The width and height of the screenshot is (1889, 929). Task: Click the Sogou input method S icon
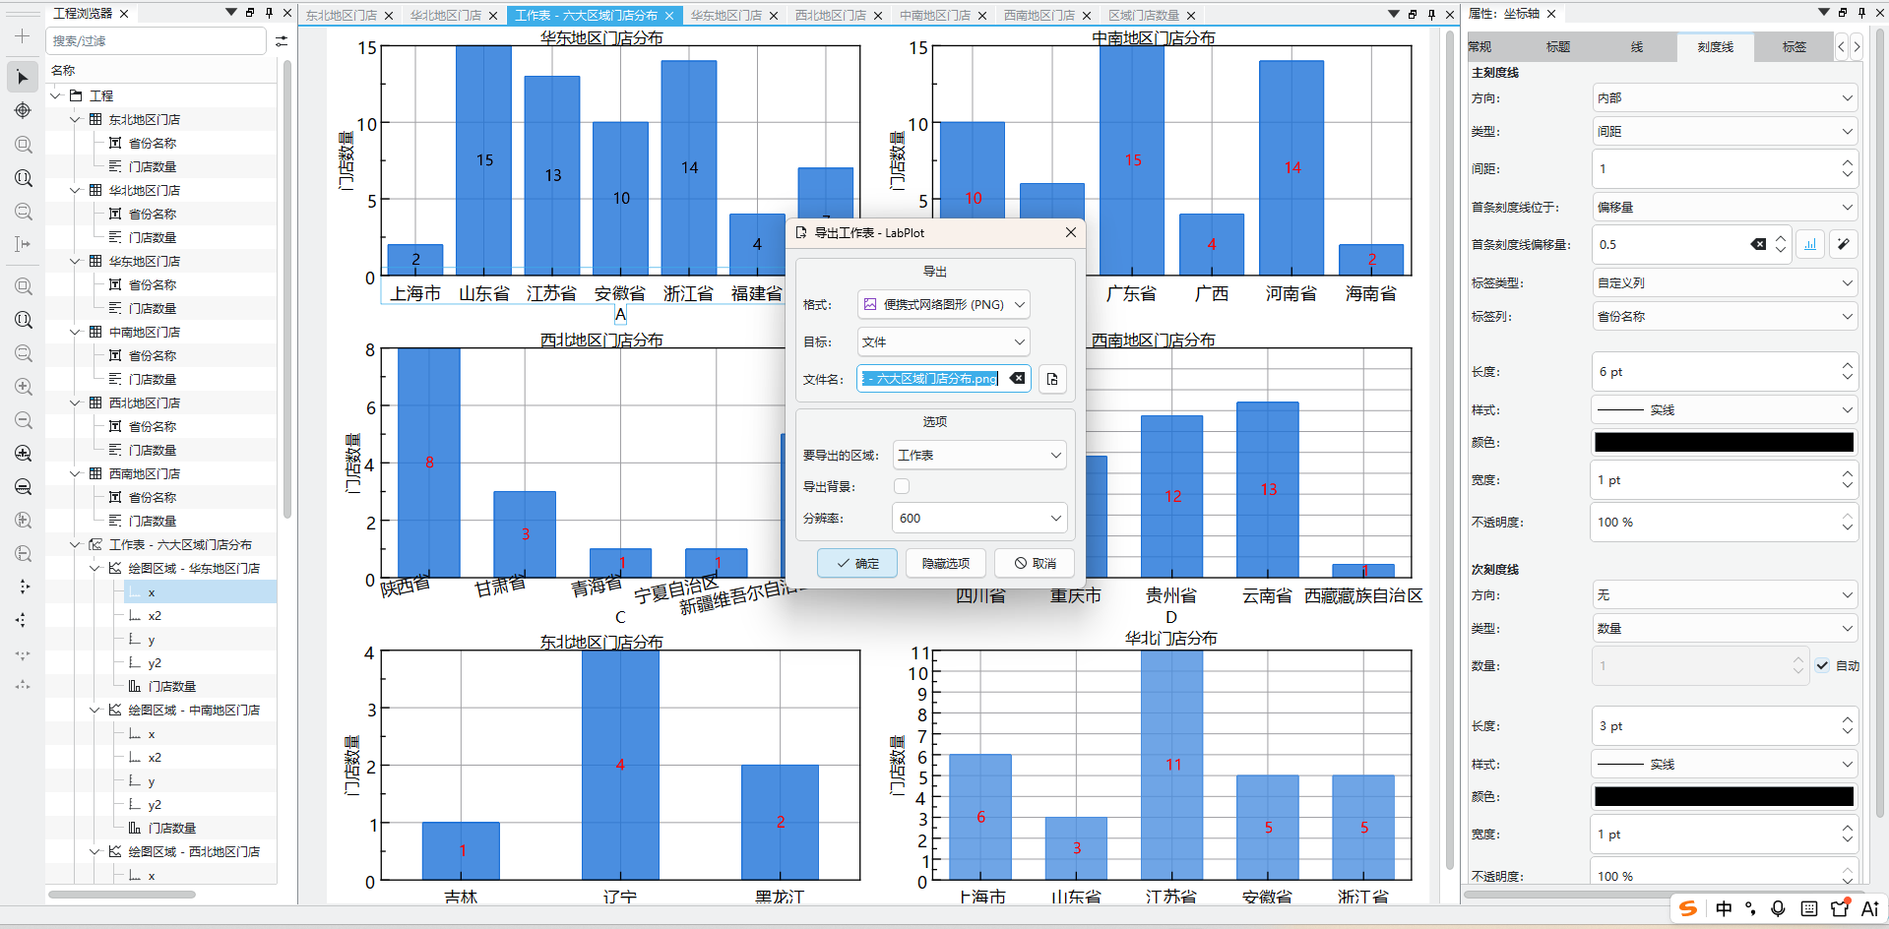(1688, 908)
